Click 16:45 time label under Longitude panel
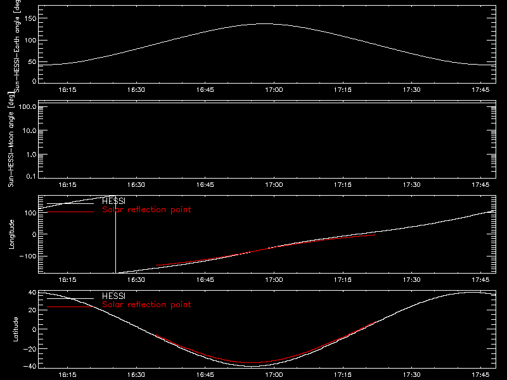The width and height of the screenshot is (507, 380). (x=205, y=279)
